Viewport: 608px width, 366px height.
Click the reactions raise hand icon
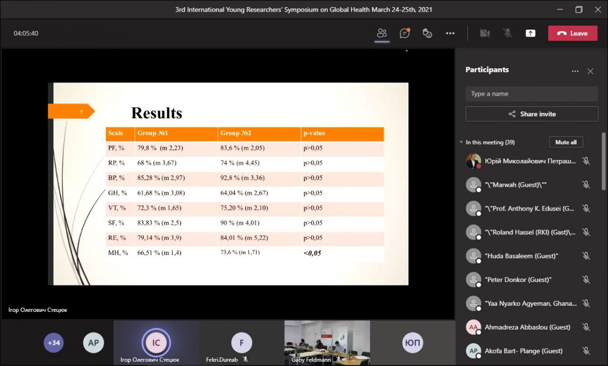(427, 33)
